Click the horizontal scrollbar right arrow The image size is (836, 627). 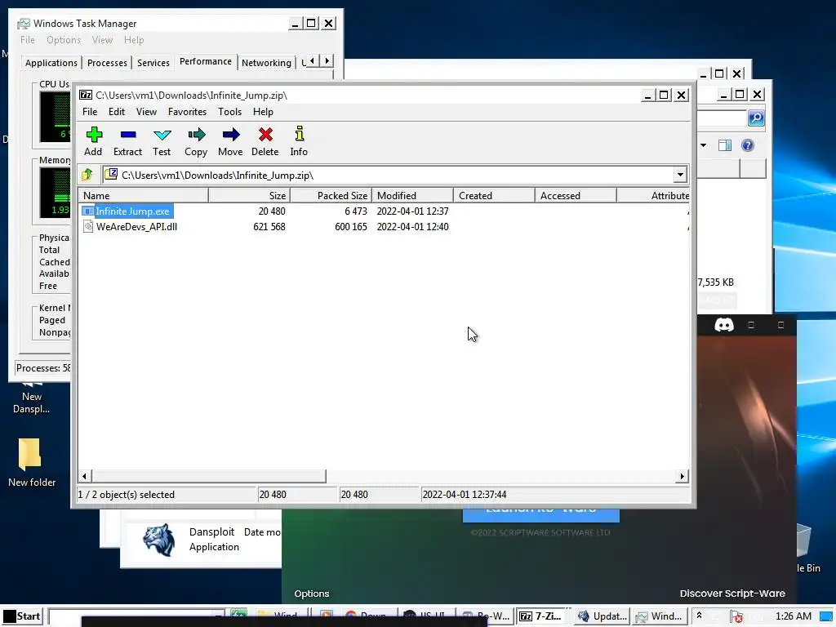click(x=682, y=476)
